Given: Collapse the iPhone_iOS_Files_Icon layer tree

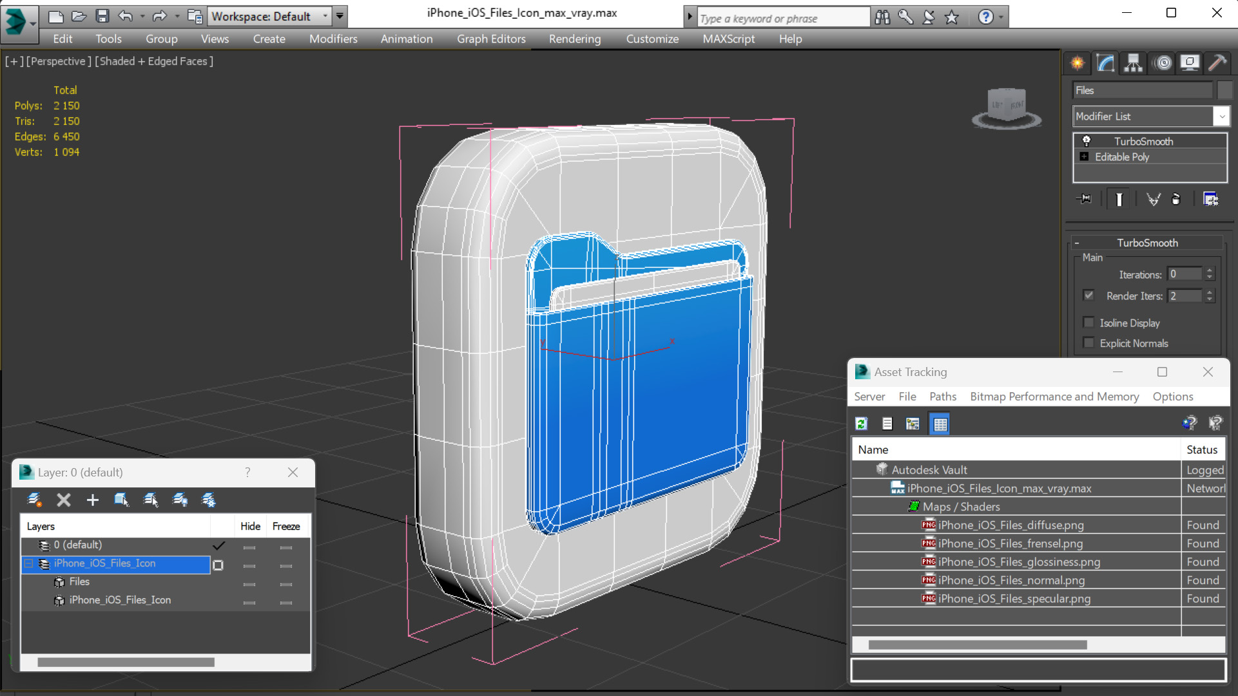Looking at the screenshot, I should 29,563.
